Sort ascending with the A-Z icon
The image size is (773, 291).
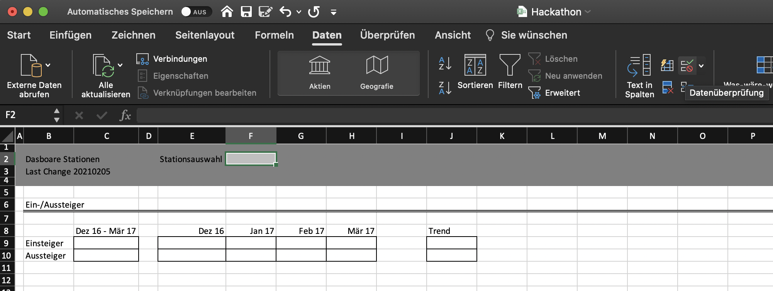coord(445,63)
